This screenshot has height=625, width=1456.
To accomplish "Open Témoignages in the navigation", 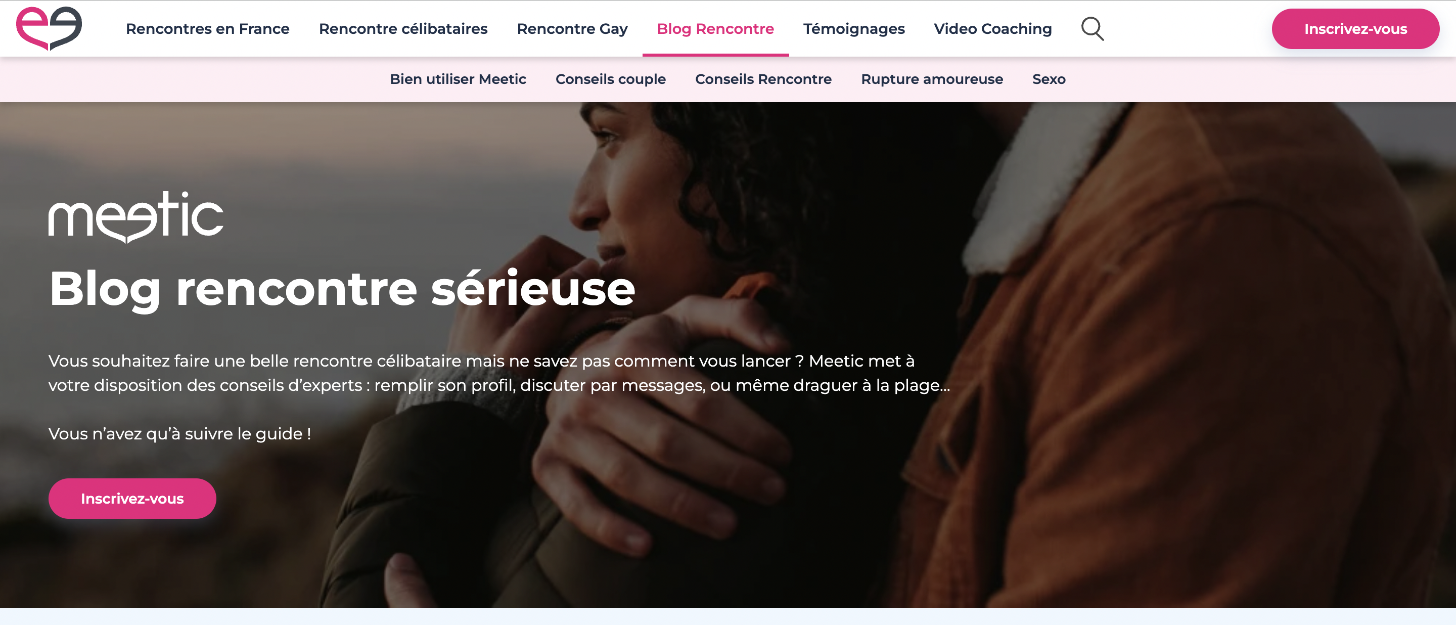I will point(853,29).
